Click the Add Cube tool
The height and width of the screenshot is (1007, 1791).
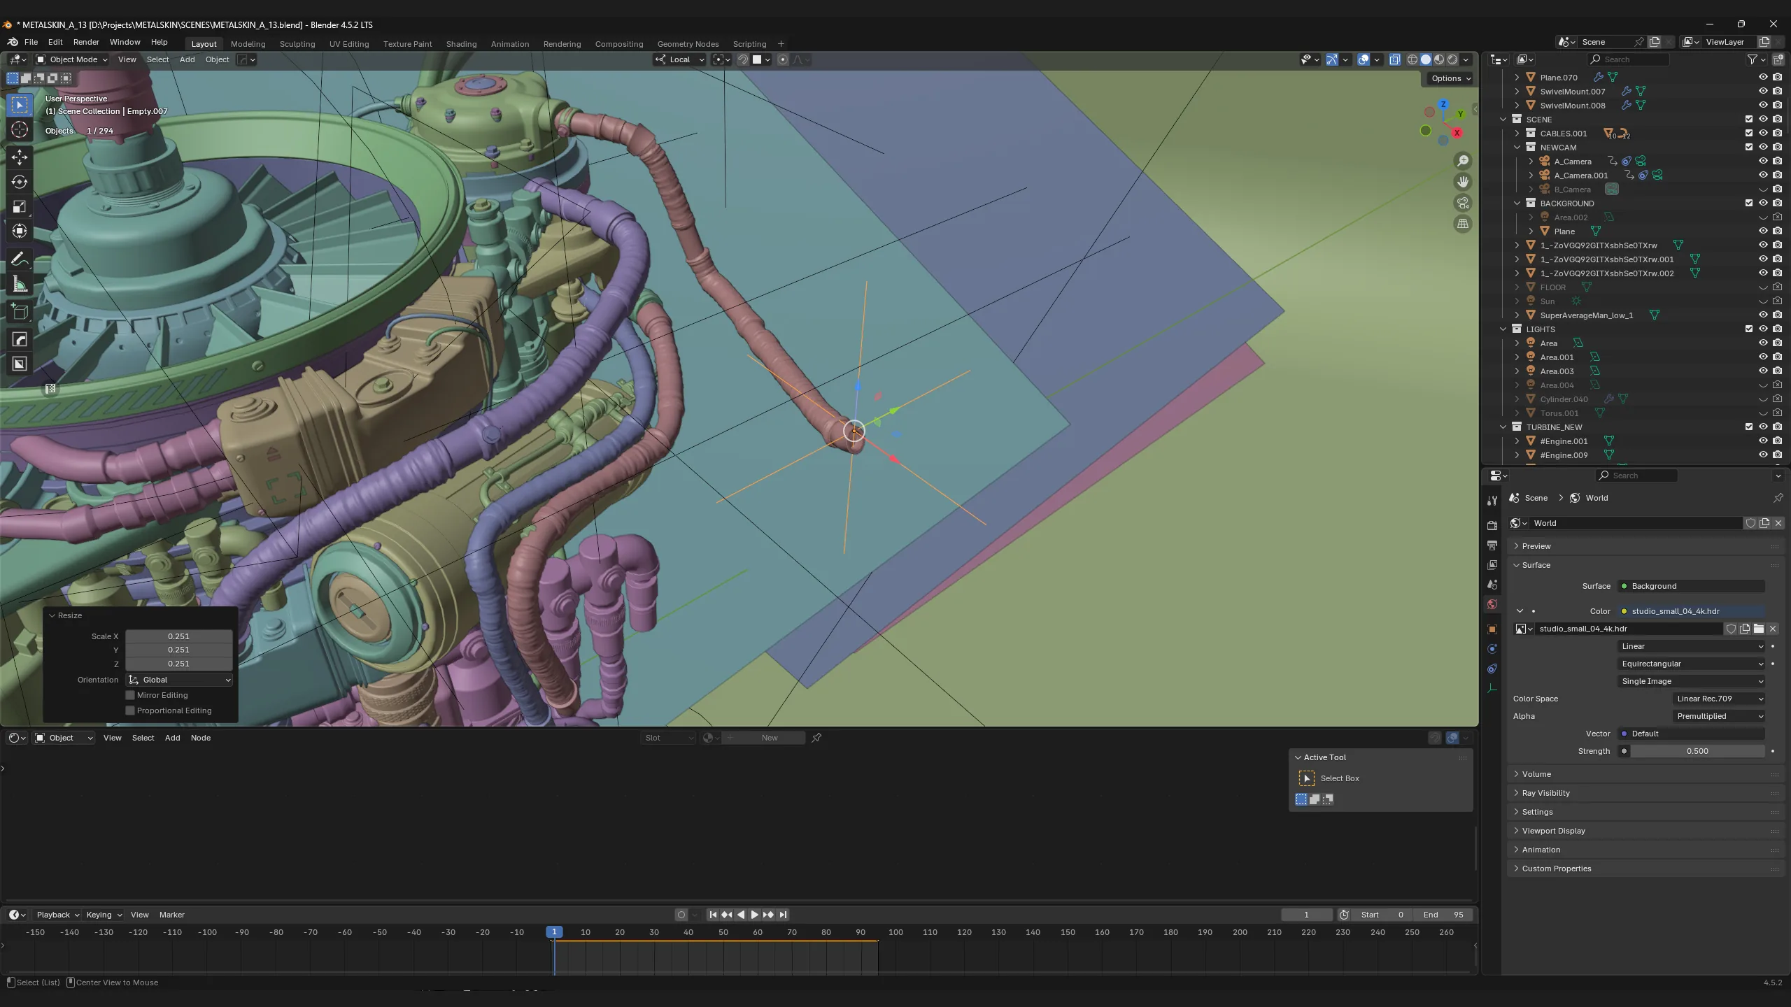click(20, 312)
